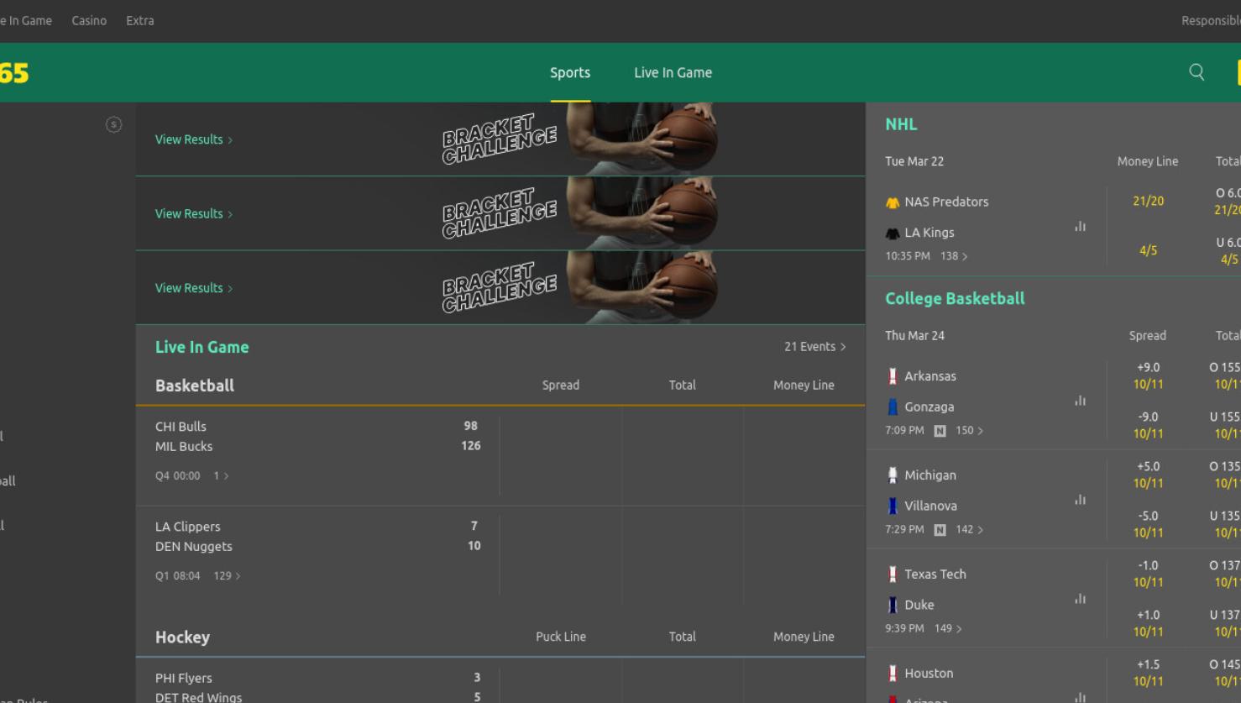Open the Casino menu item

pyautogui.click(x=89, y=21)
